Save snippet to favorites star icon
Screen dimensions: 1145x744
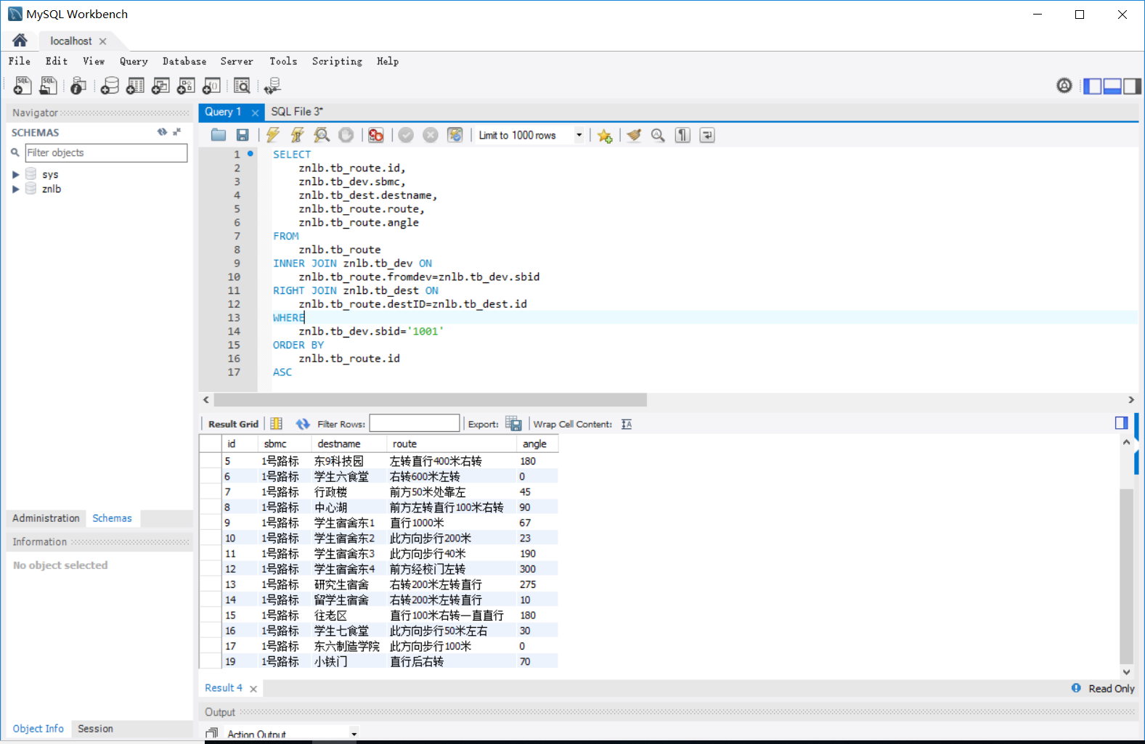pos(605,136)
